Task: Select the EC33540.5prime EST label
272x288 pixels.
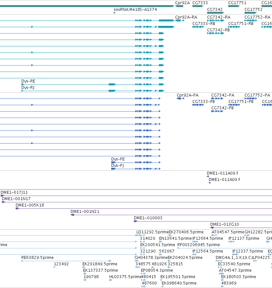Action: (x=234, y=264)
